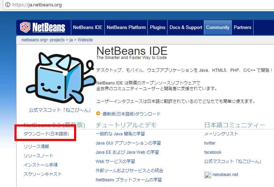Viewport: 274px width, 187px height.
Task: Click 公式マスコット「ねこび〜ん」 in community list
Action: 233,162
